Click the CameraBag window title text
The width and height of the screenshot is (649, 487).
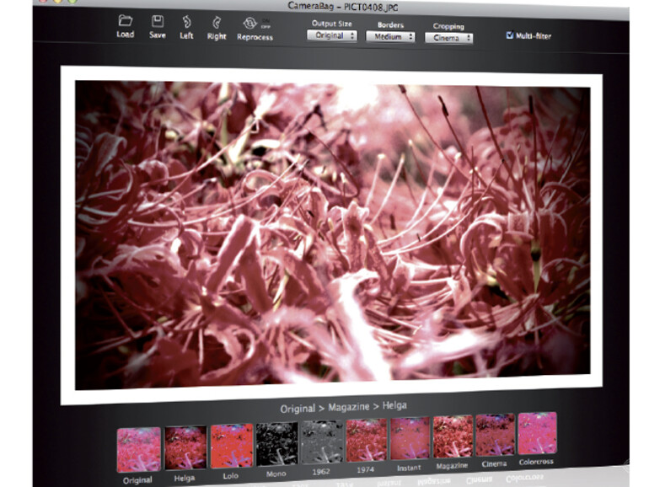click(x=343, y=7)
